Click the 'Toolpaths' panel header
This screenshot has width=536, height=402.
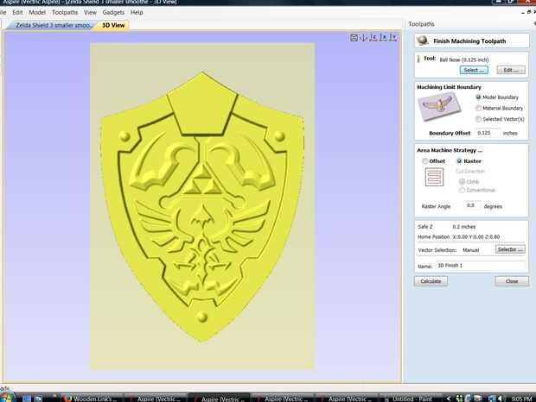(x=421, y=24)
